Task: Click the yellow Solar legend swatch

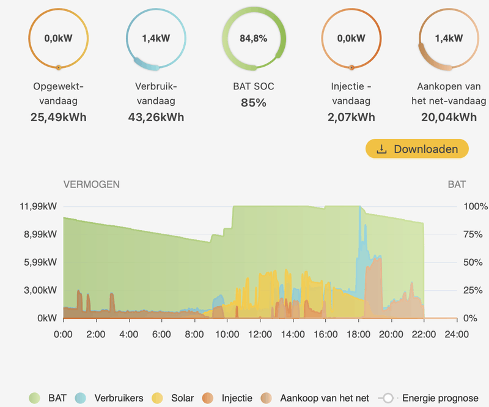Action: [x=158, y=398]
